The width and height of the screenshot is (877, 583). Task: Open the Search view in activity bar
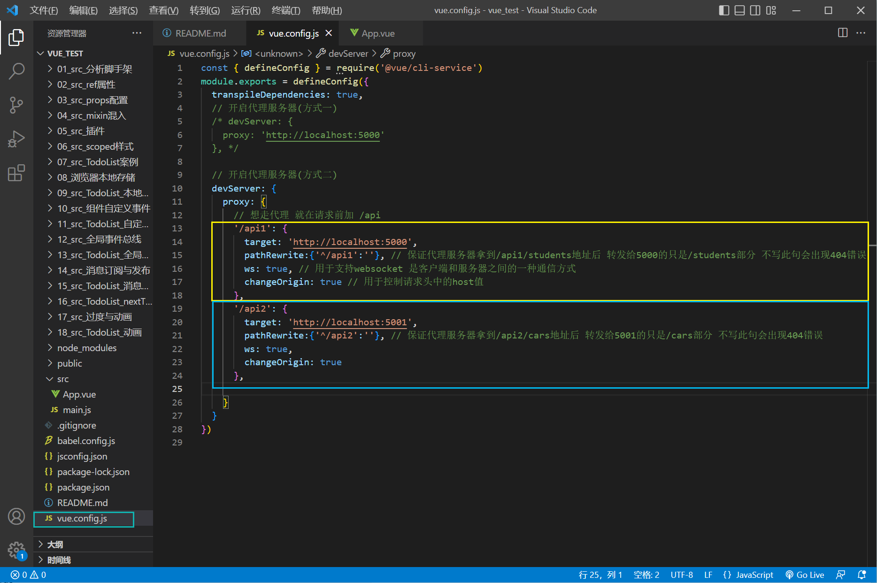tap(16, 71)
